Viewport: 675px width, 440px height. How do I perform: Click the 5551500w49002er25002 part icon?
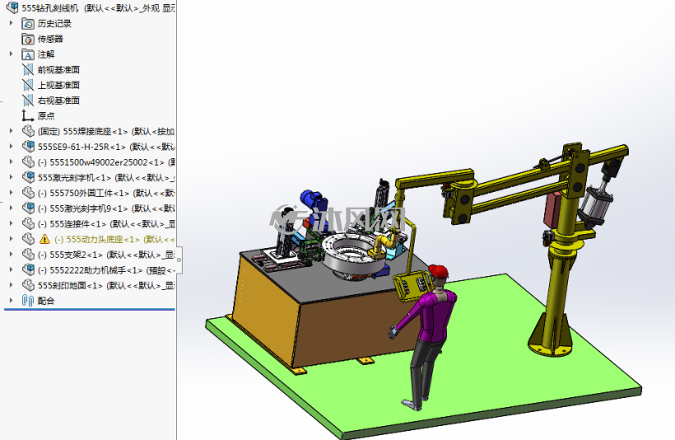28,162
